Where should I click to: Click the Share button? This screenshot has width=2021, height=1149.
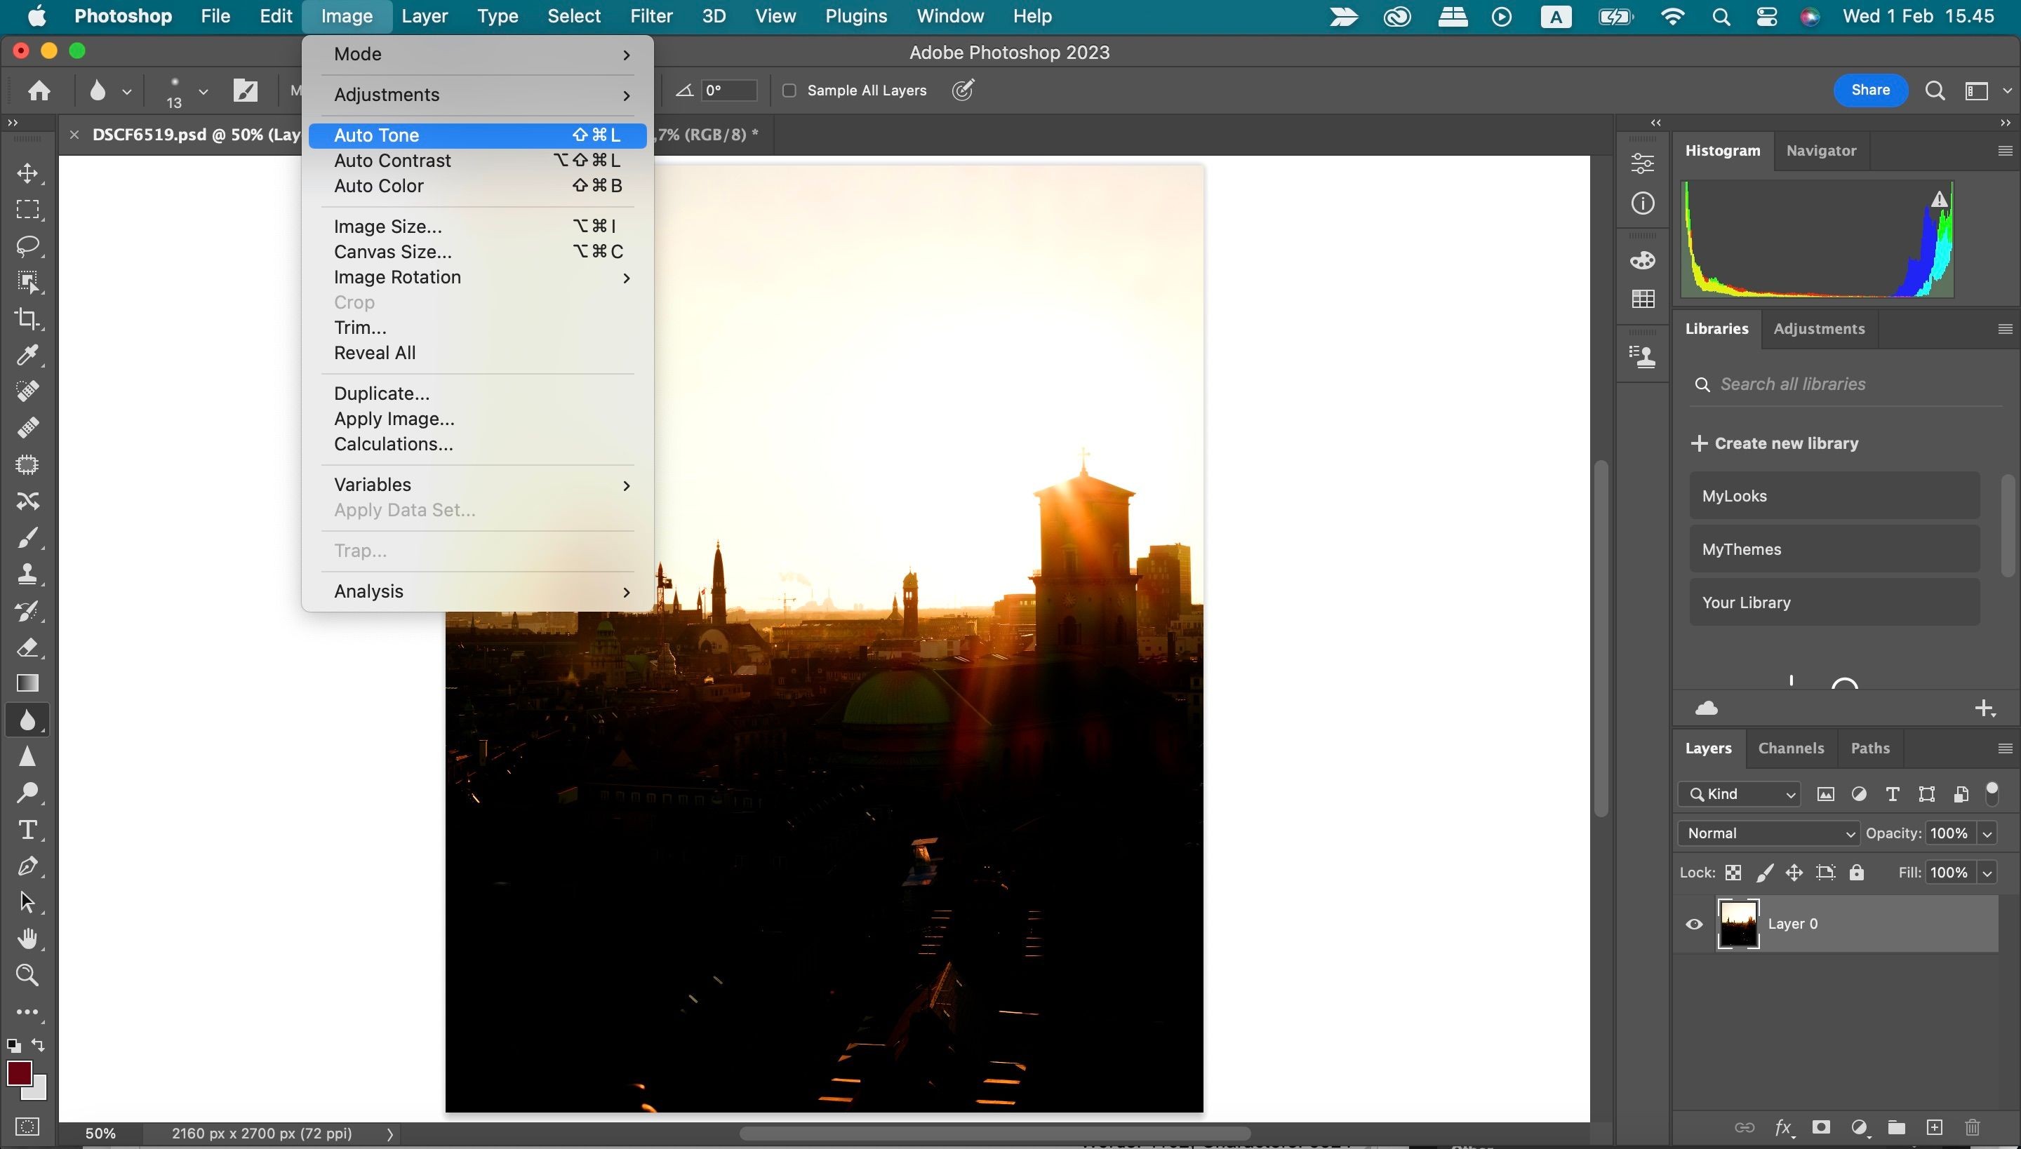[1870, 90]
